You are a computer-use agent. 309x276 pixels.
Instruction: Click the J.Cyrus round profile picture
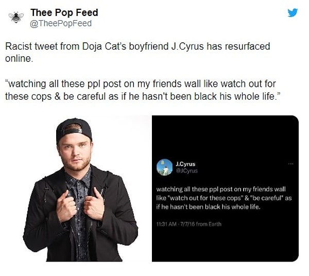click(165, 168)
